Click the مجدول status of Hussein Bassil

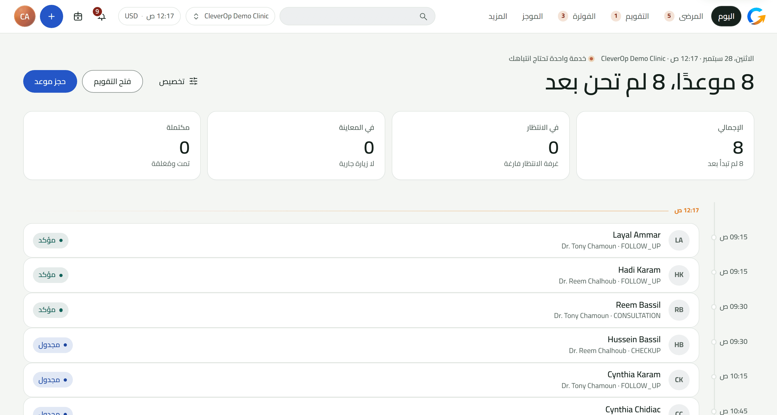(53, 345)
